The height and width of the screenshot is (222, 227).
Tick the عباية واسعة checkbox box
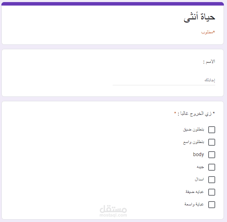point(211,205)
